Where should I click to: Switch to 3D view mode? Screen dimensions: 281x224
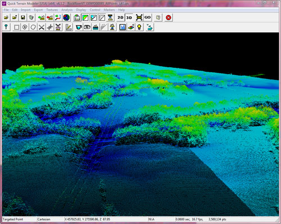[129, 18]
